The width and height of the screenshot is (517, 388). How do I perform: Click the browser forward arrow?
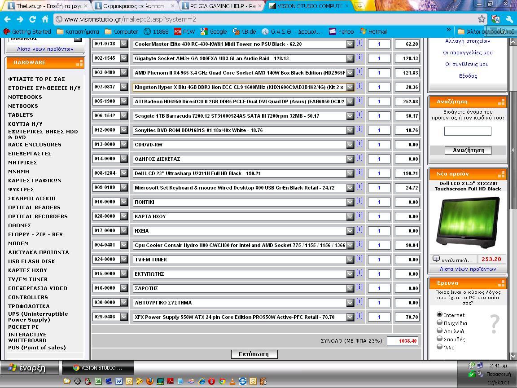point(20,19)
